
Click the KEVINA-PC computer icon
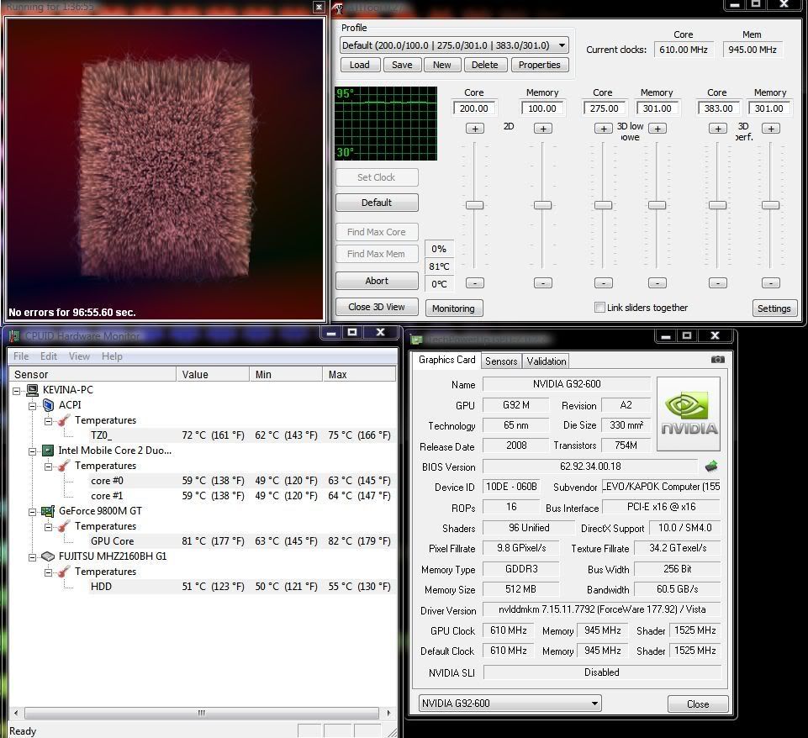32,390
